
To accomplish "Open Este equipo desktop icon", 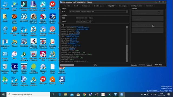I will (5, 5).
